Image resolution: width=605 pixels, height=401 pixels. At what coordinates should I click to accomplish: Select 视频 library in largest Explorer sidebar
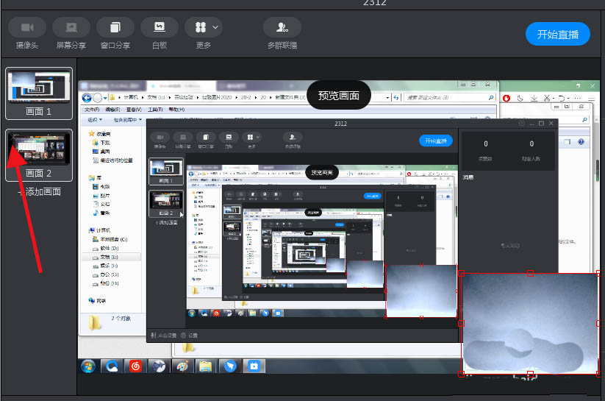101,187
